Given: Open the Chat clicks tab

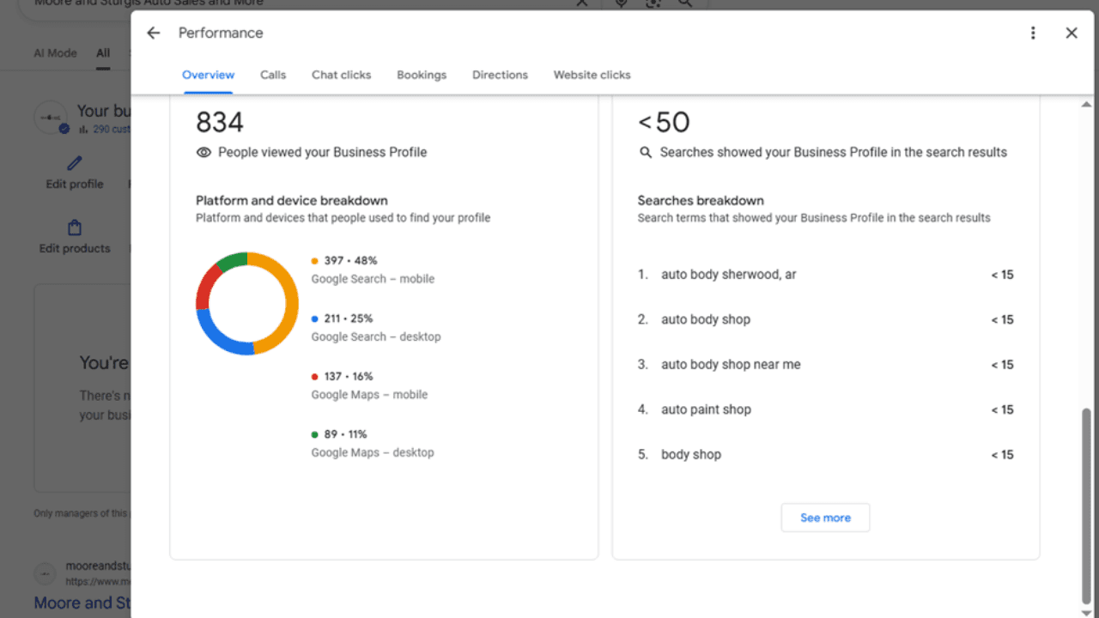Looking at the screenshot, I should tap(341, 75).
